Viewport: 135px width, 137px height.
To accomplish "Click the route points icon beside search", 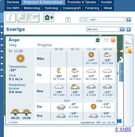I will coord(83,19).
